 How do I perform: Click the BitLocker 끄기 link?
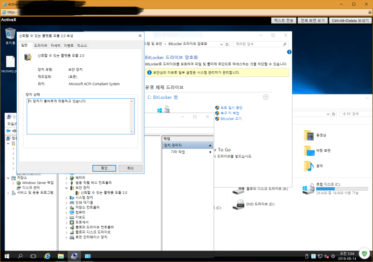tap(231, 119)
